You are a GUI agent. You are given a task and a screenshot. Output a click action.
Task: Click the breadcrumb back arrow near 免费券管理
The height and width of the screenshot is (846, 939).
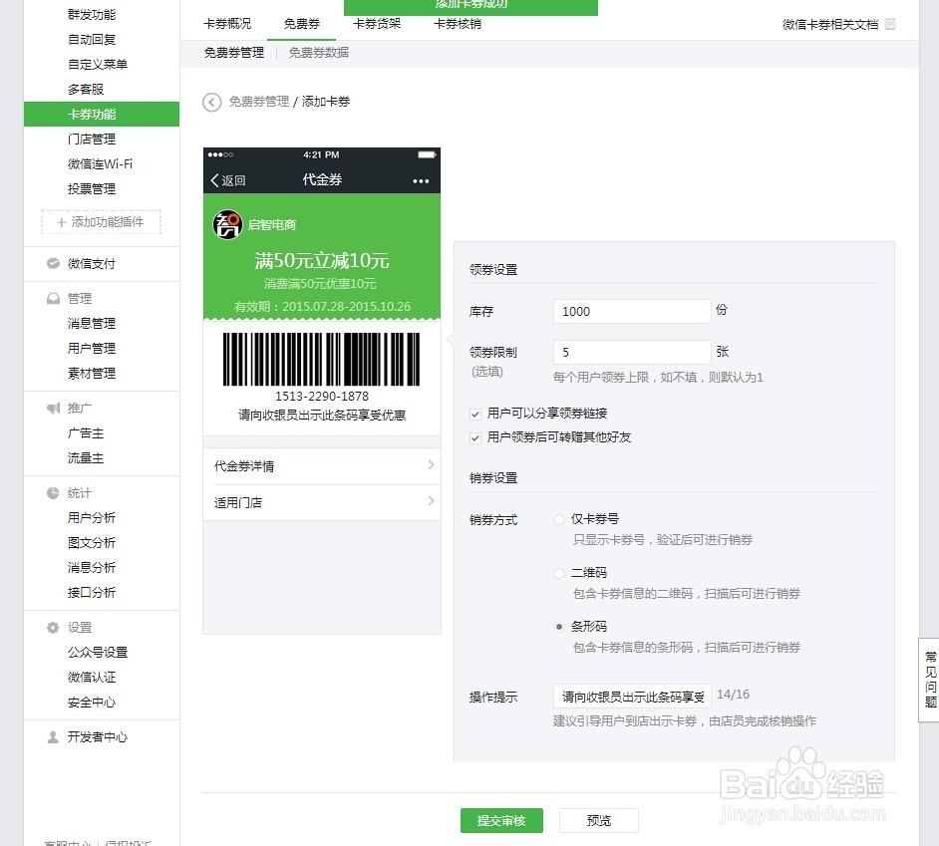tap(210, 101)
